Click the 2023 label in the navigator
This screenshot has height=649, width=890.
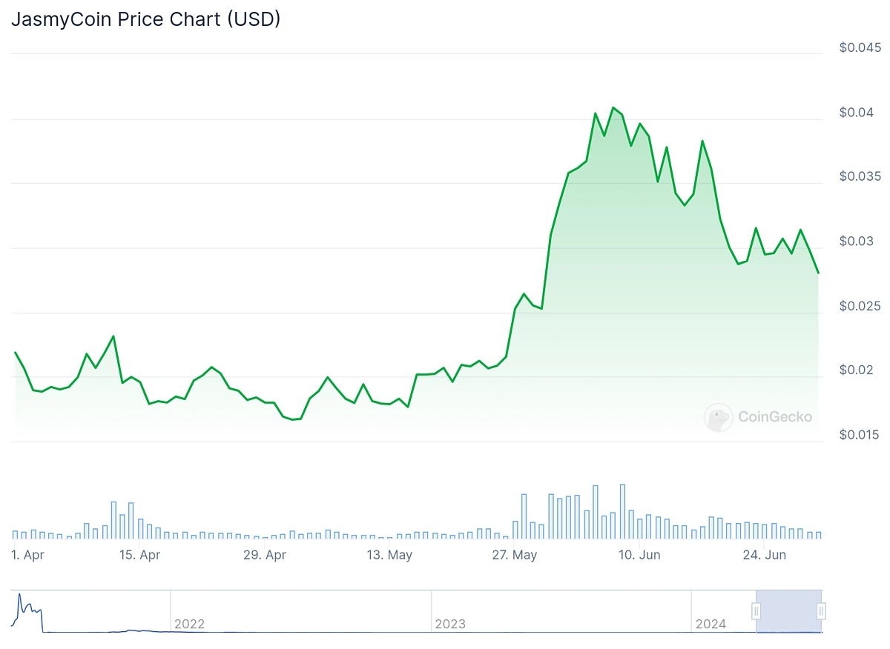450,624
